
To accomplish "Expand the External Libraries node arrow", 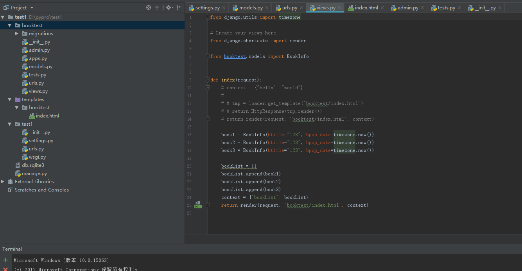I will [x=3, y=182].
